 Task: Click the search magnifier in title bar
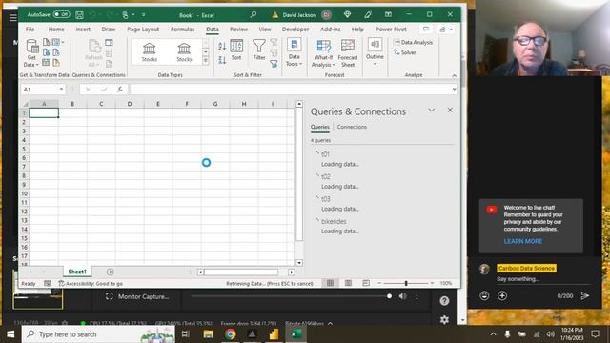pos(254,15)
